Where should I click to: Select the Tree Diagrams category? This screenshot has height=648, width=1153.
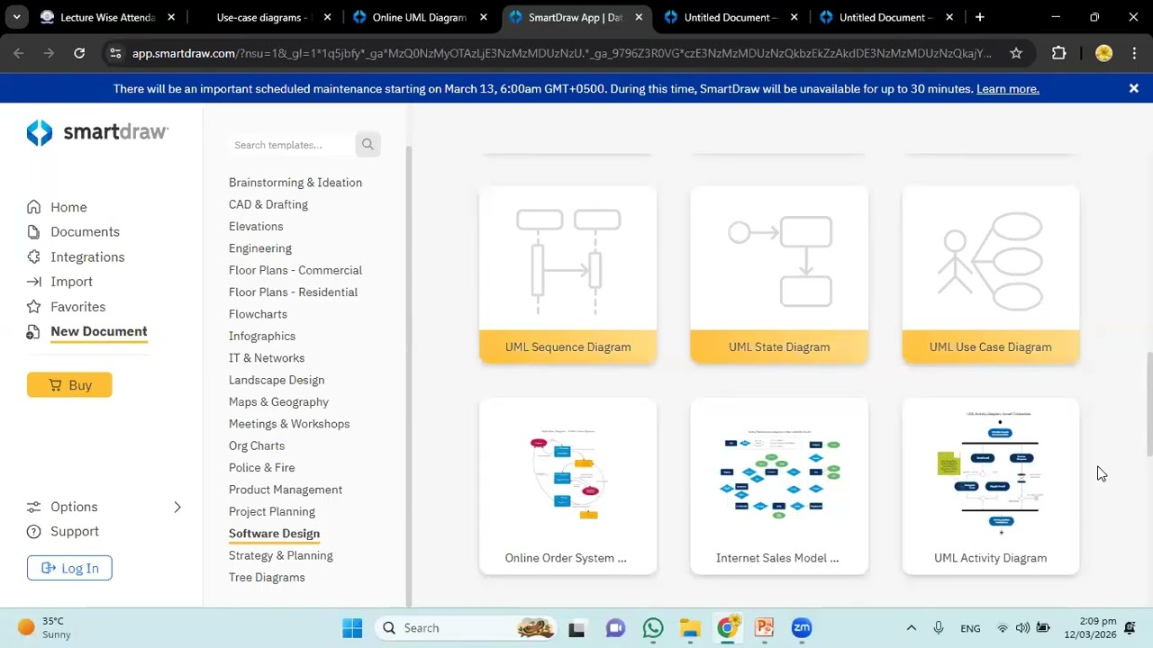point(267,578)
